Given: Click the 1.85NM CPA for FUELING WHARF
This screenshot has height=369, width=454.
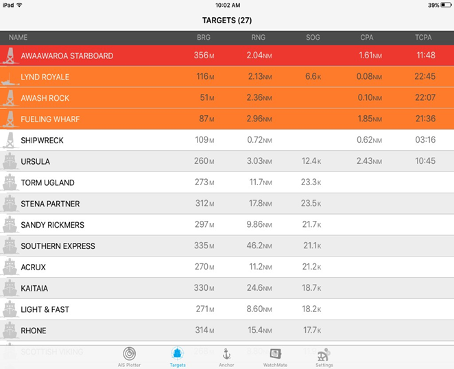Looking at the screenshot, I should tap(370, 119).
